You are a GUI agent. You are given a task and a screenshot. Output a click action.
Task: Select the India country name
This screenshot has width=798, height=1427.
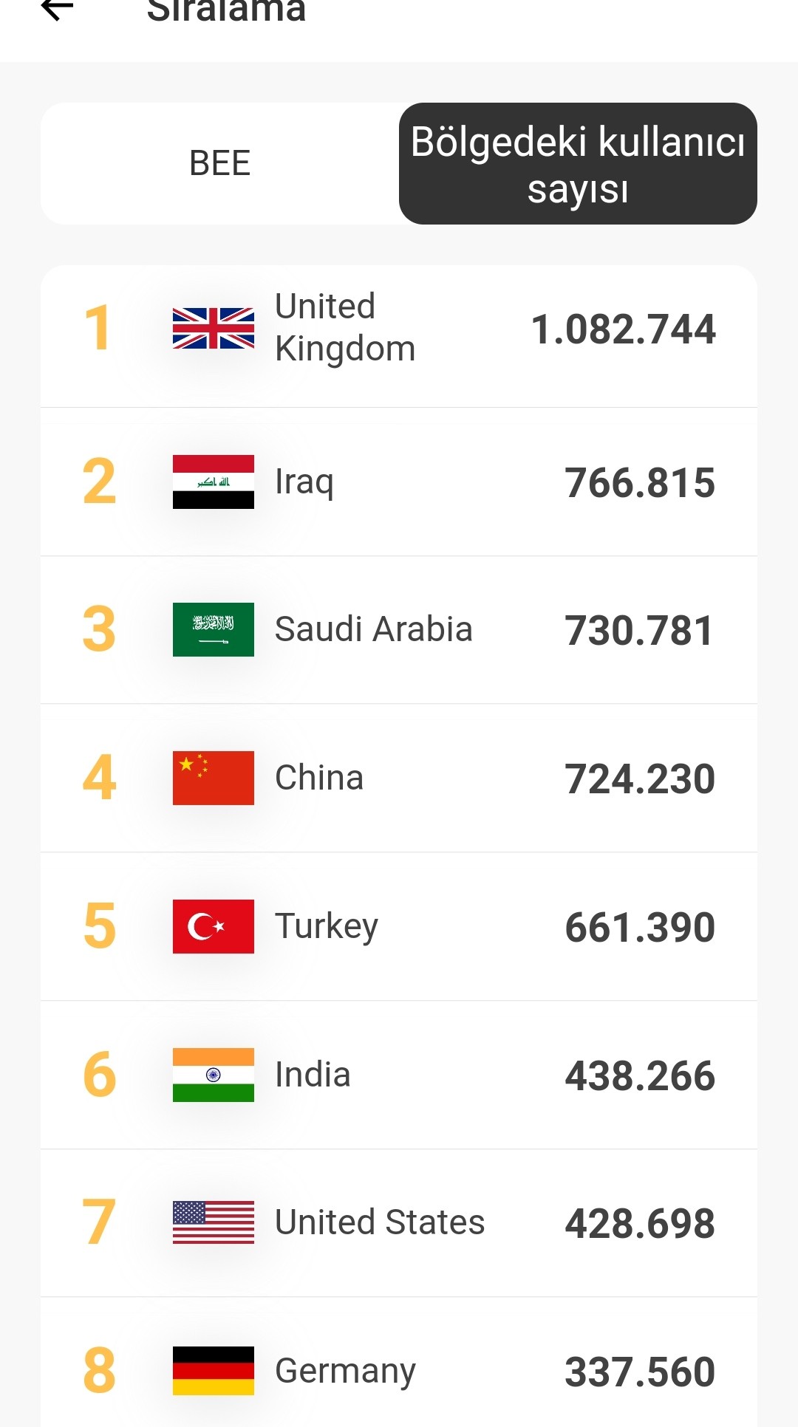coord(313,1075)
